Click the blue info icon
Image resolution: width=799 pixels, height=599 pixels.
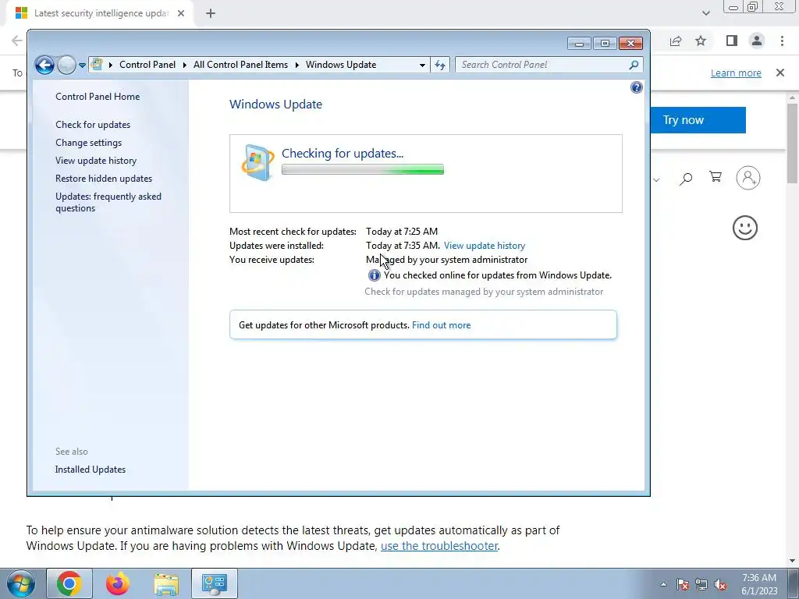point(374,275)
